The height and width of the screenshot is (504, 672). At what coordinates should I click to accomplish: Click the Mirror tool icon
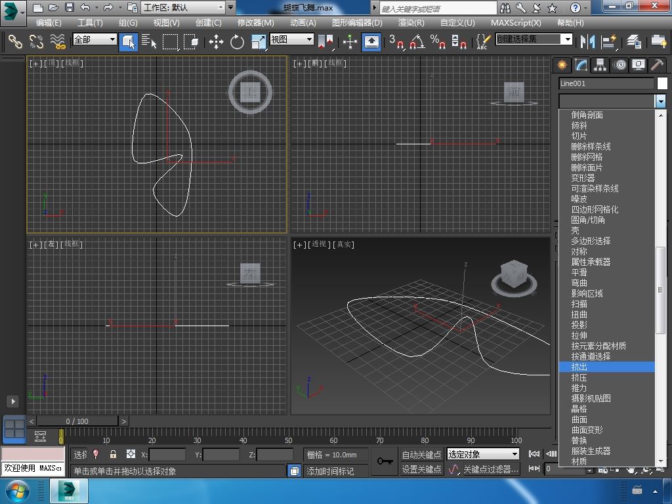point(587,41)
